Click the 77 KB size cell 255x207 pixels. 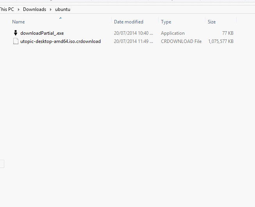coord(228,33)
